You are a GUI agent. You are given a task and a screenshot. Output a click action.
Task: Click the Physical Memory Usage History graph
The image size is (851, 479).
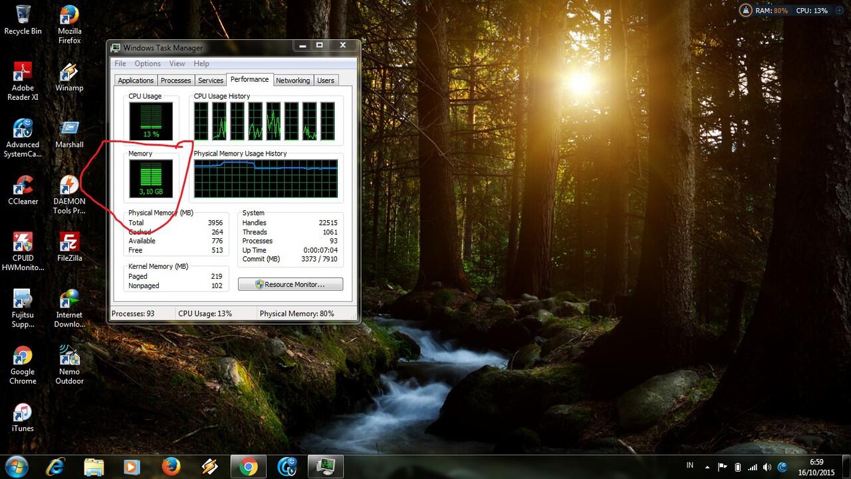tap(266, 178)
